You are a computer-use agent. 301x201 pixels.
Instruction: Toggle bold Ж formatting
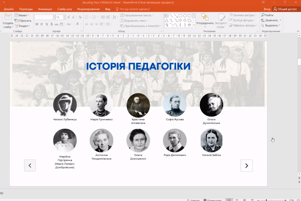[x=37, y=24]
